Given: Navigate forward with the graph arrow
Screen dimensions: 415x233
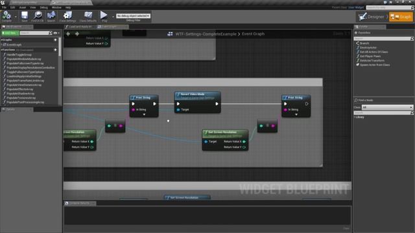Looking at the screenshot, I should coord(77,34).
